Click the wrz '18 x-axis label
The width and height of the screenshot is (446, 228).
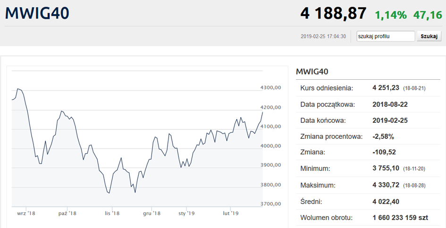coord(26,213)
